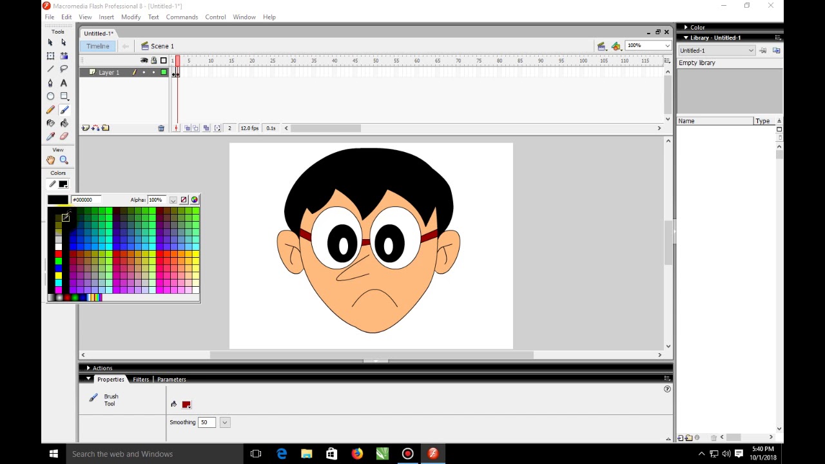The image size is (825, 464).
Task: Toggle lock all layers padlock icon
Action: (153, 61)
